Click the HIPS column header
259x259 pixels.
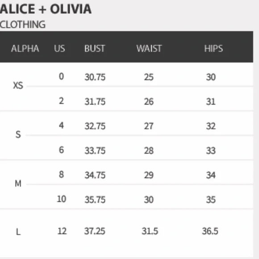pos(213,49)
